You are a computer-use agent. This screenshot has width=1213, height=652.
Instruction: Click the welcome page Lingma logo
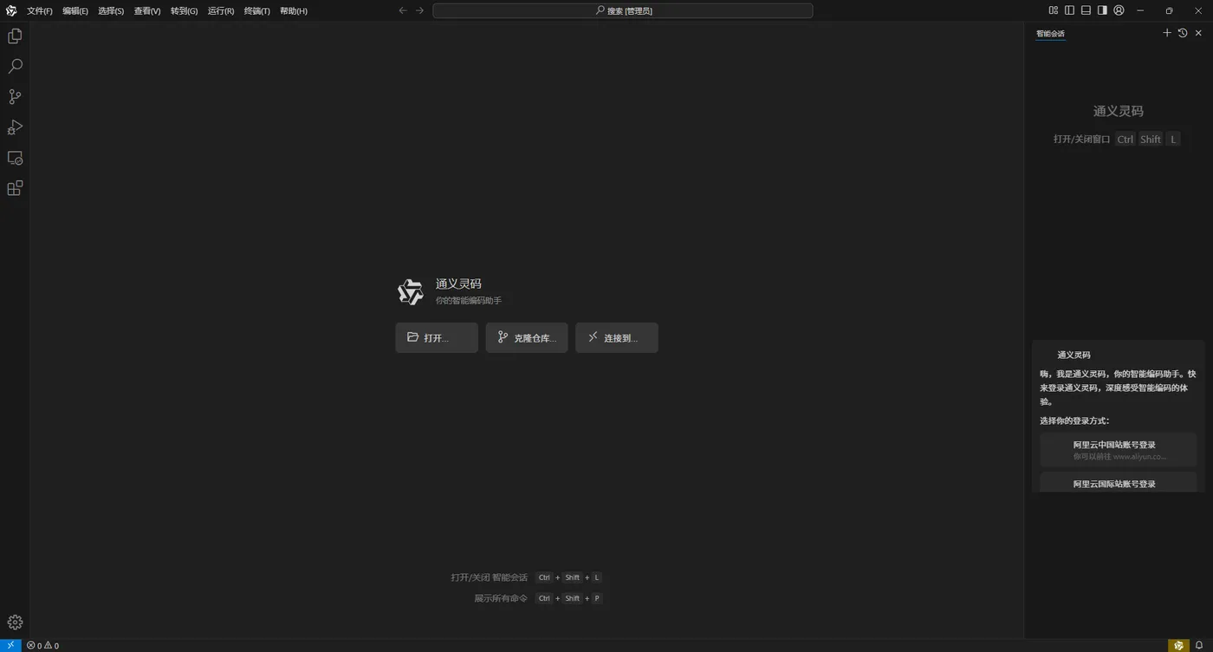[411, 292]
